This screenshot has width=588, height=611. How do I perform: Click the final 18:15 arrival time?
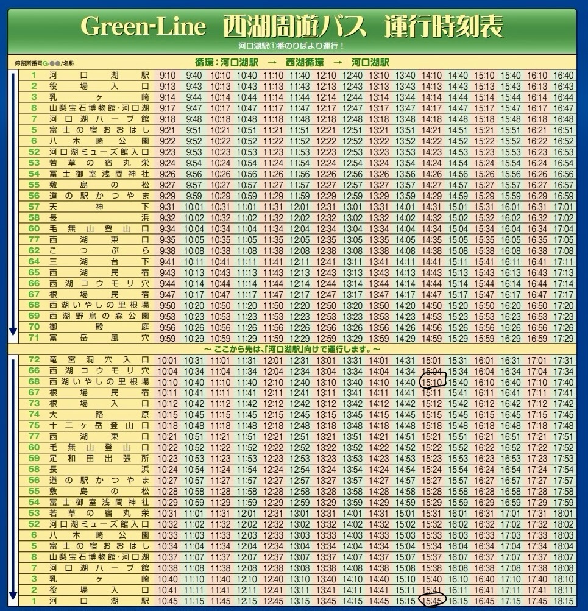pos(564,601)
